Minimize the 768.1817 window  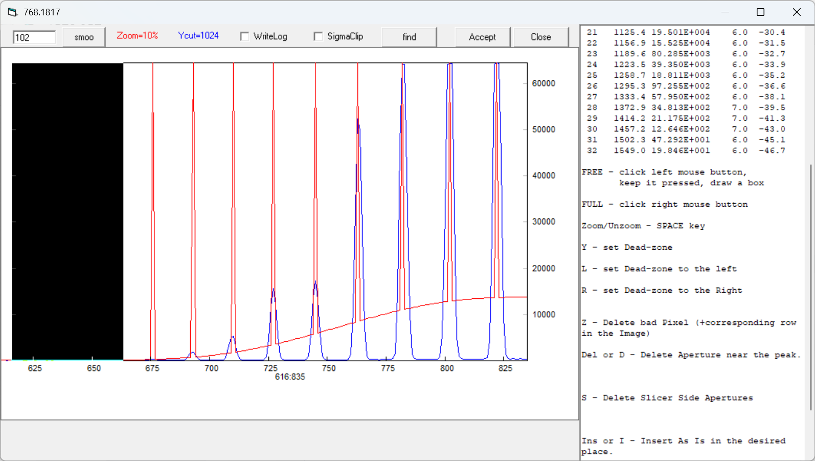(726, 12)
